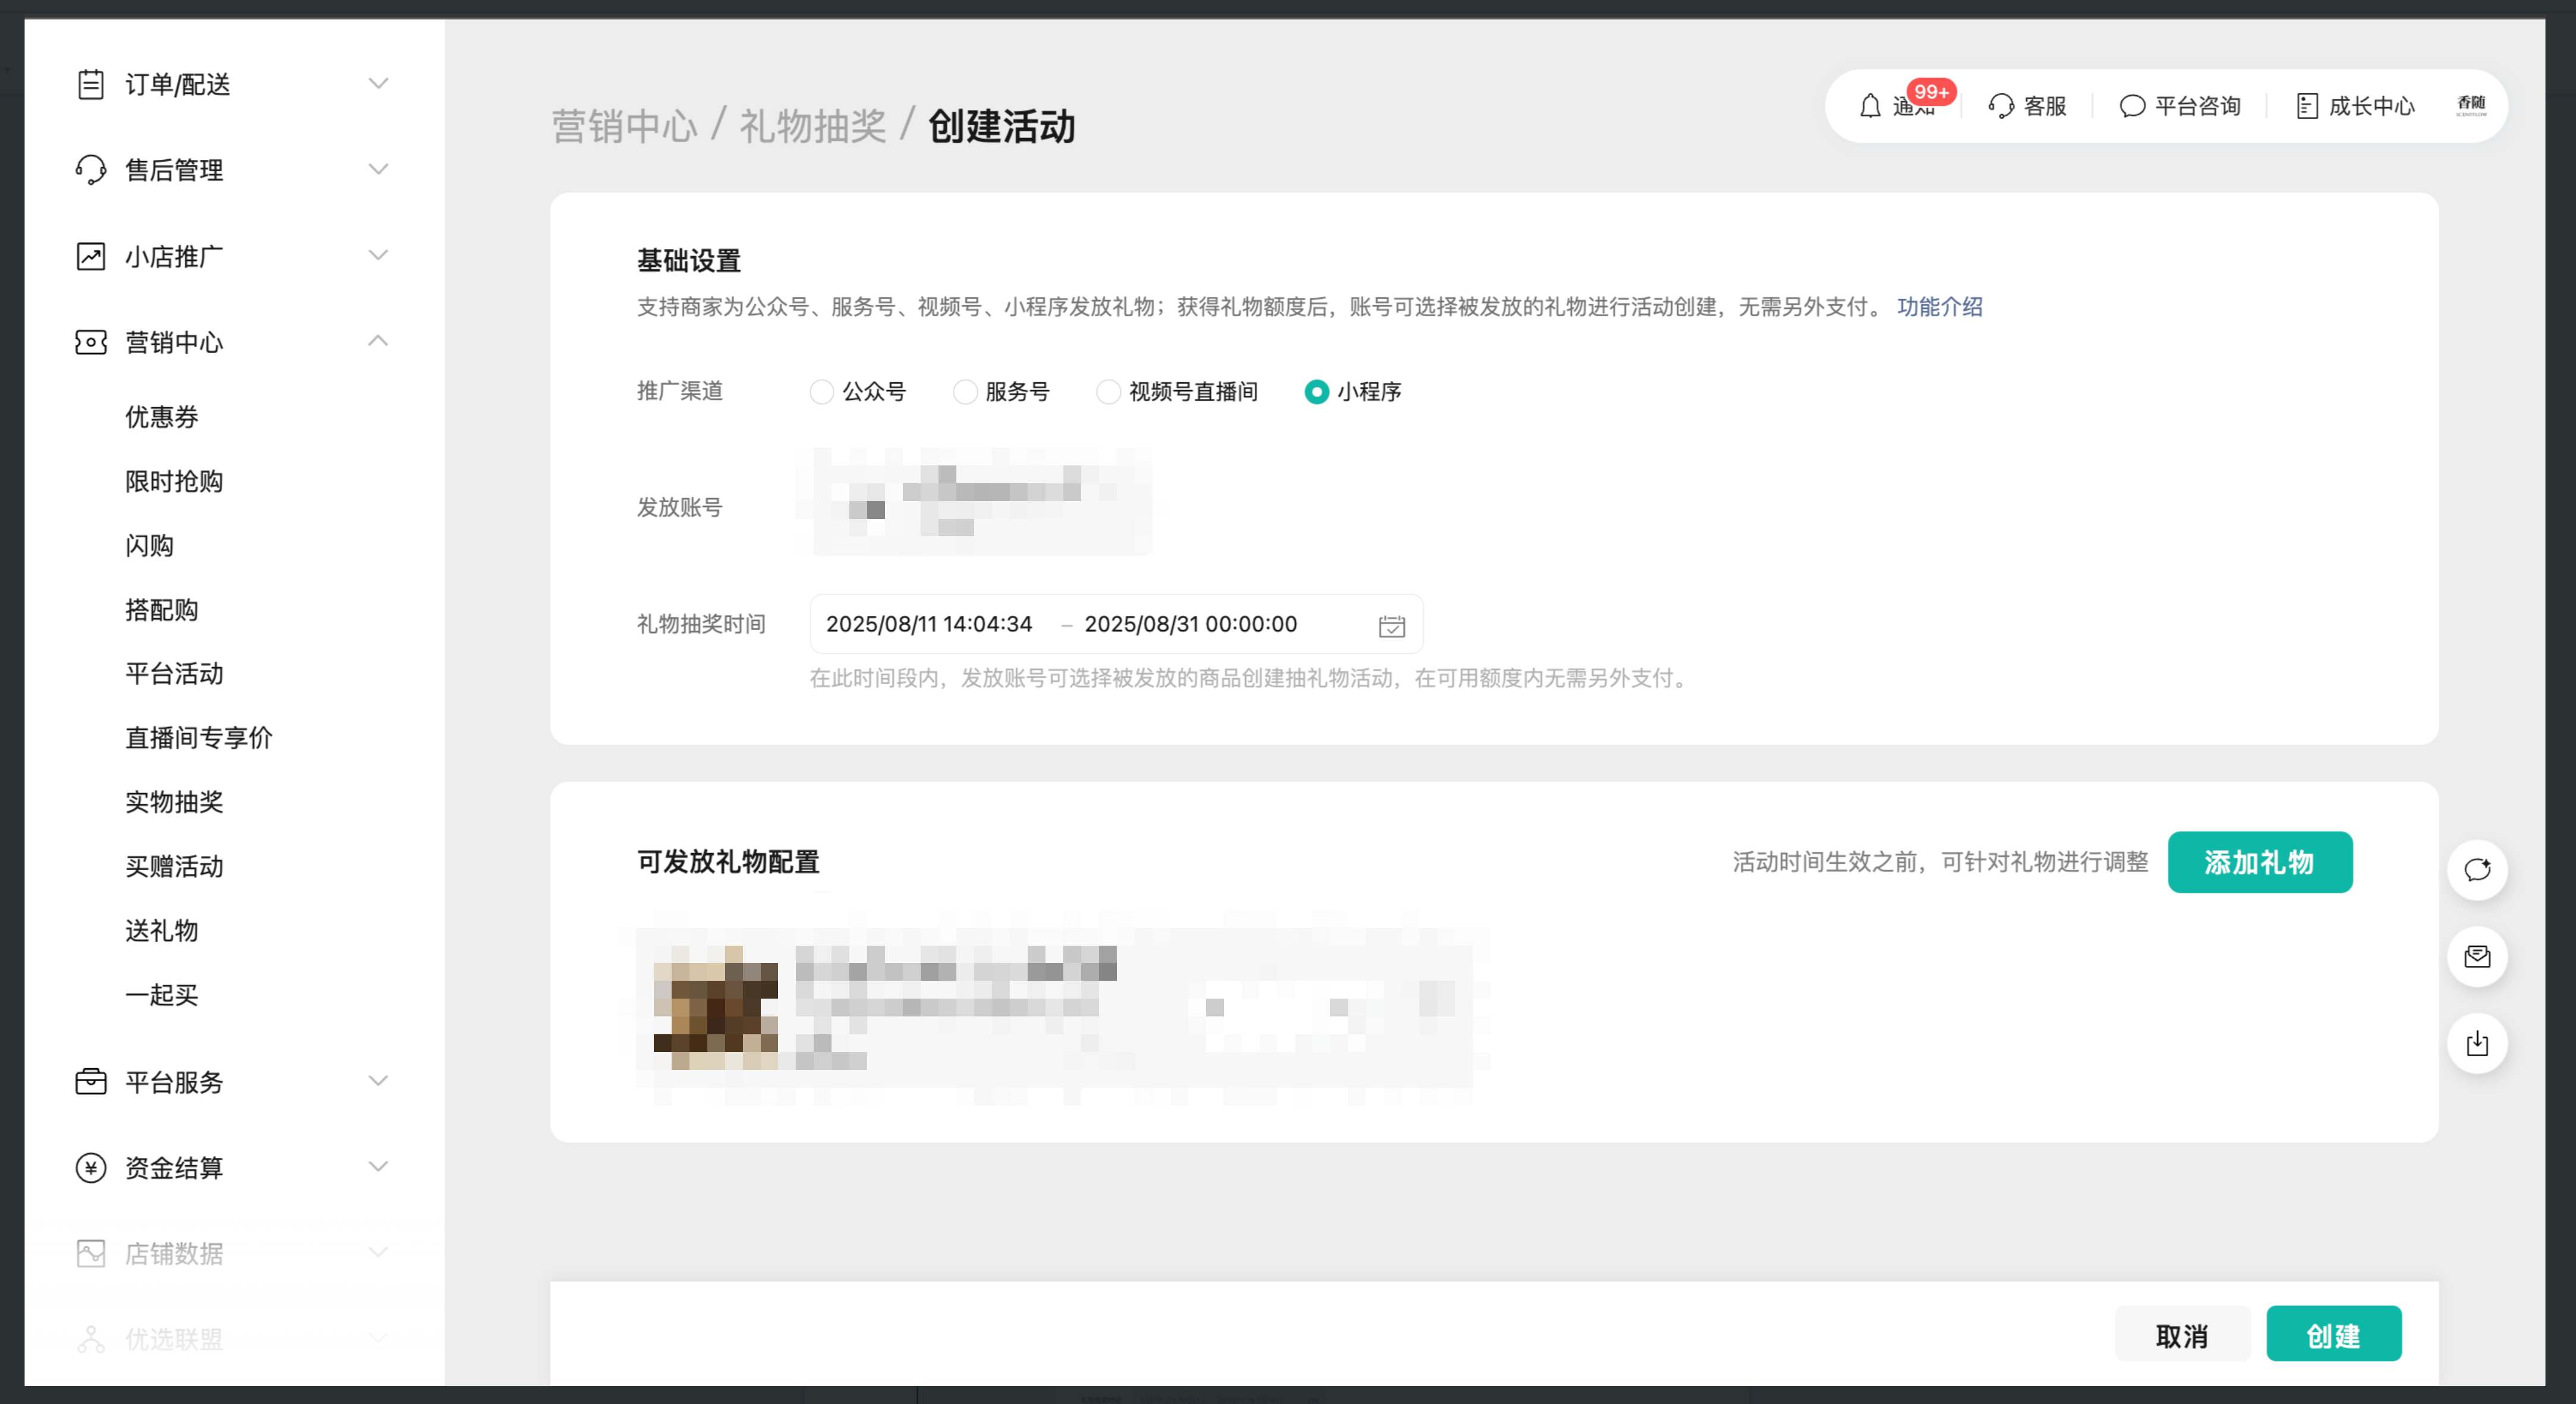Click the start date 2025/08/11 field
Screen dimensions: 2576x1404
click(928, 624)
